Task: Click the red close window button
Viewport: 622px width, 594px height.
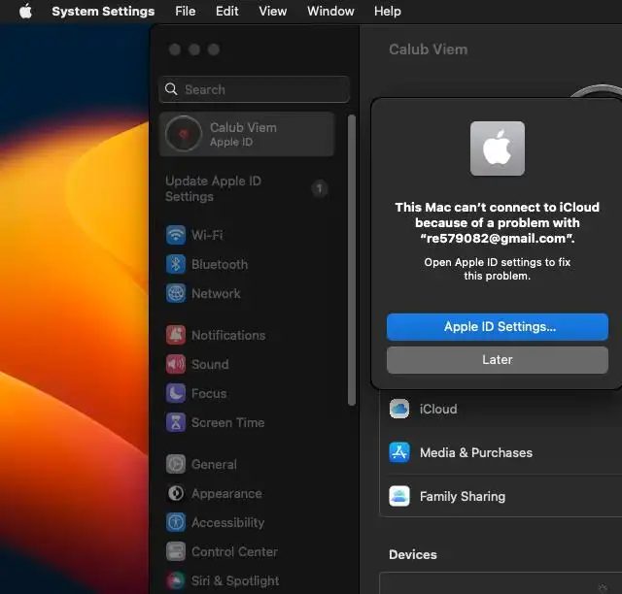Action: click(175, 49)
